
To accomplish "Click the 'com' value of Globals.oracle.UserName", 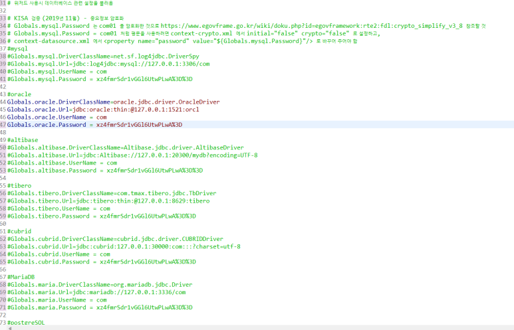I will click(102, 118).
